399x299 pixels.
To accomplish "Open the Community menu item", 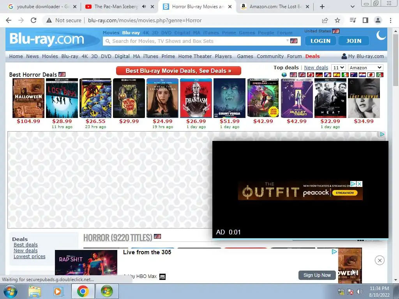I will (270, 56).
